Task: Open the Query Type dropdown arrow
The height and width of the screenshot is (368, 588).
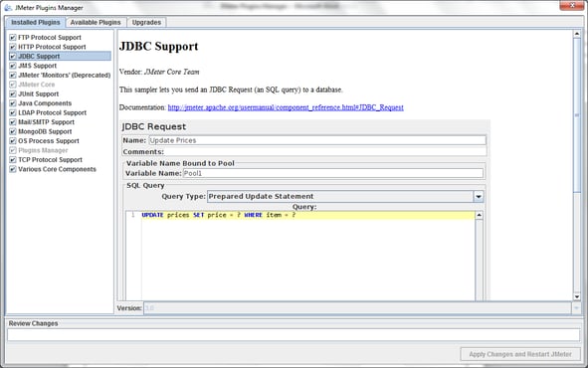Action: point(479,196)
